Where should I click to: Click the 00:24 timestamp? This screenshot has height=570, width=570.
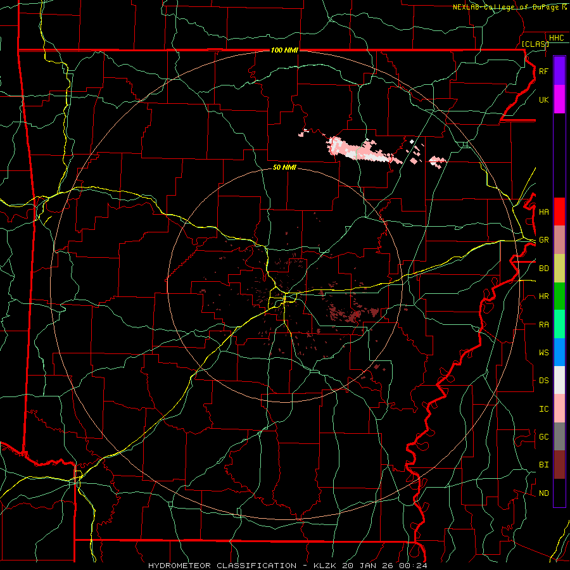pos(413,566)
